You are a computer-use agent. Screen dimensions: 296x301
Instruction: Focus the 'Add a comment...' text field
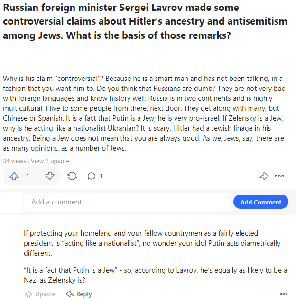tap(128, 202)
